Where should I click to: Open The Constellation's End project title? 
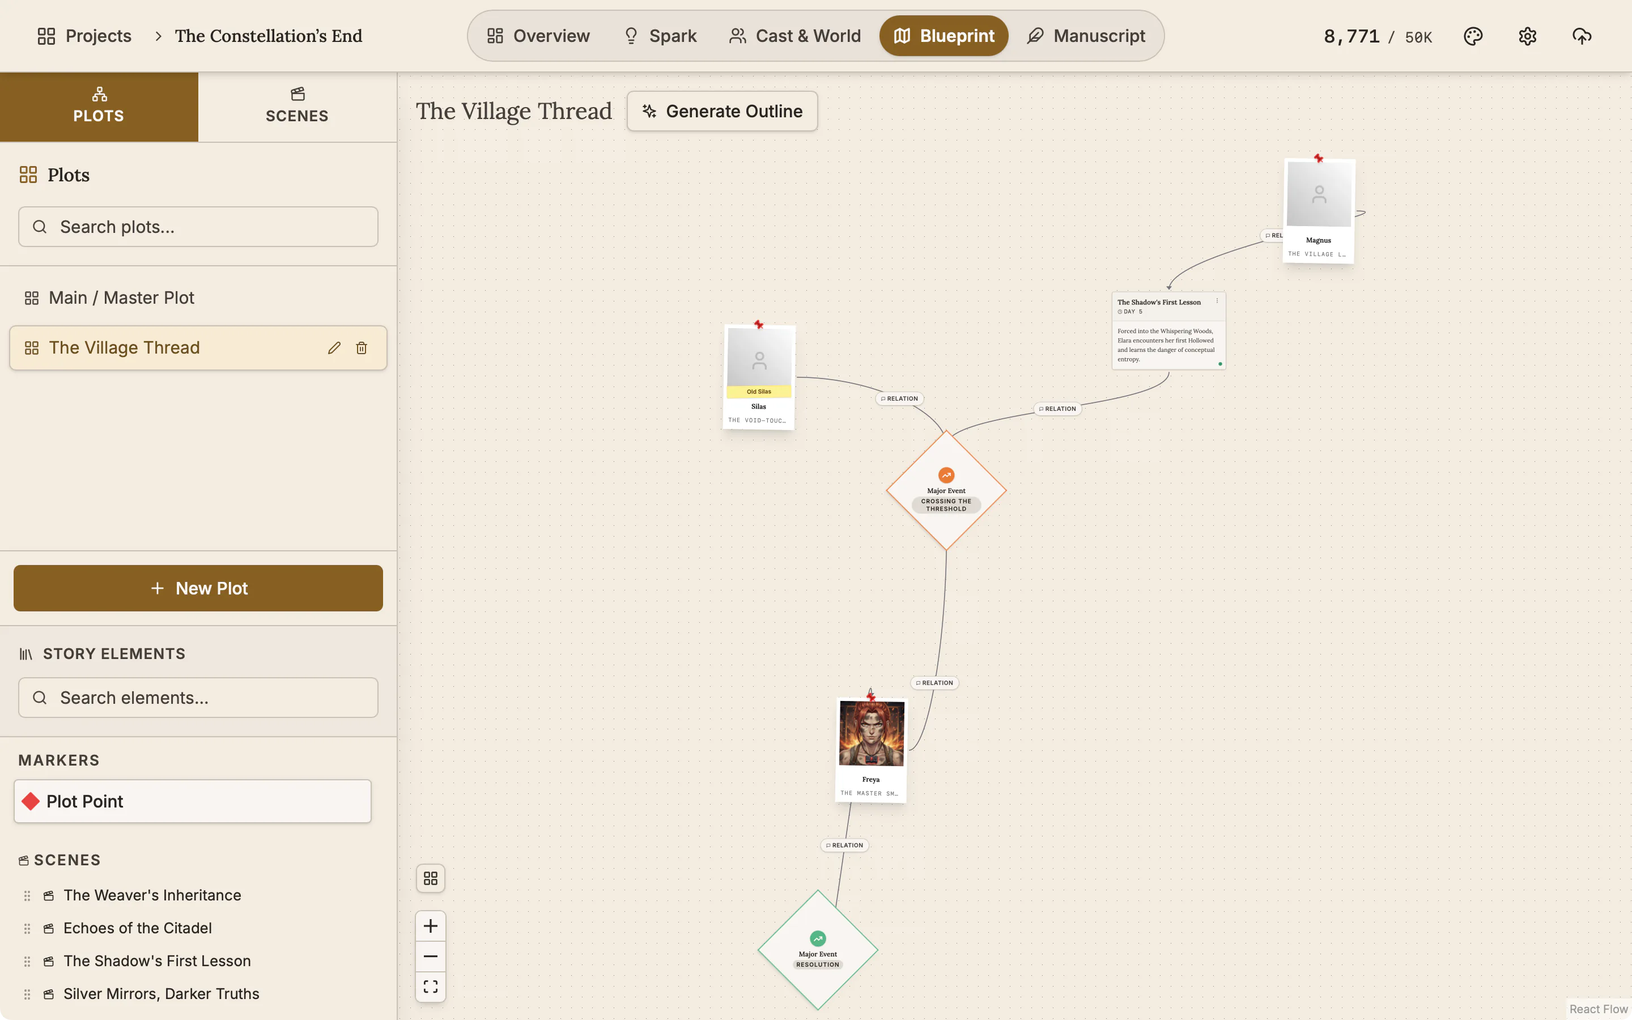point(269,36)
